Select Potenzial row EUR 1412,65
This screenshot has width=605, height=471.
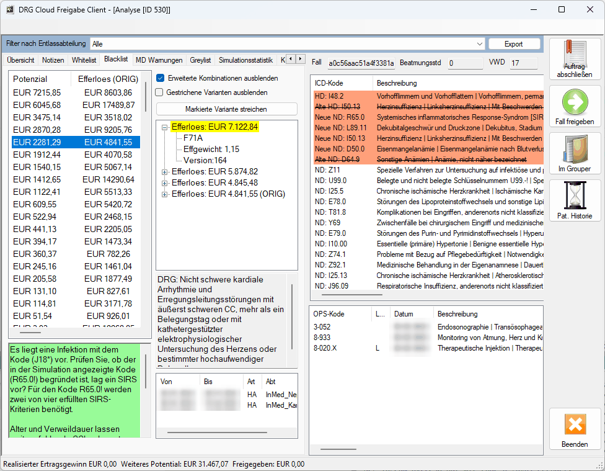[76, 180]
